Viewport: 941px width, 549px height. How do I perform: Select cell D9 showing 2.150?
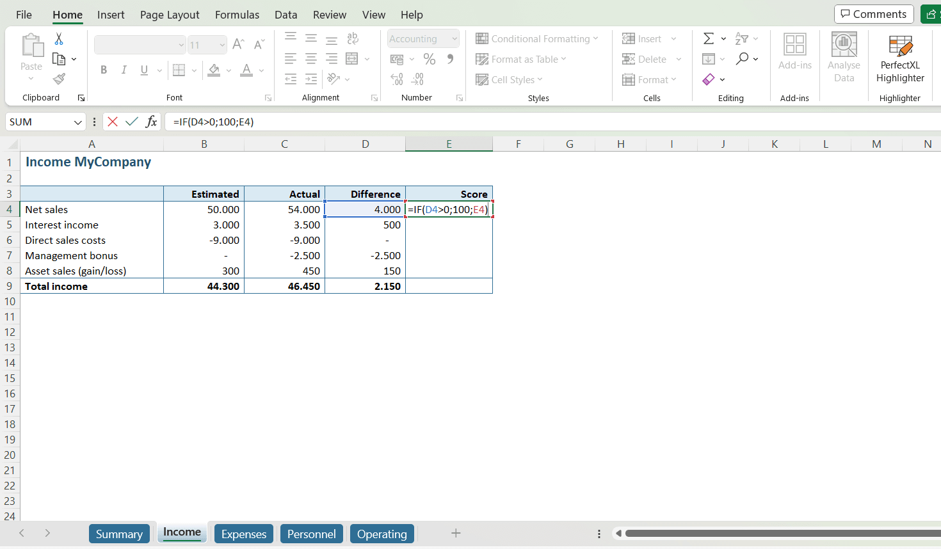365,286
